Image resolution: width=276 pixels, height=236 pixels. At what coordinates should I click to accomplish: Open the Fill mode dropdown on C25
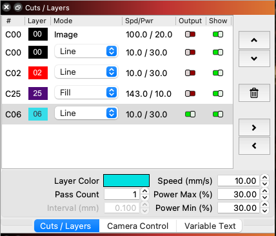click(x=86, y=93)
